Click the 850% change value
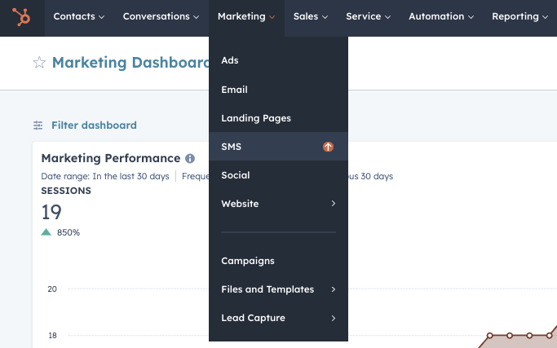Screen dimensions: 557x348 click(x=69, y=232)
